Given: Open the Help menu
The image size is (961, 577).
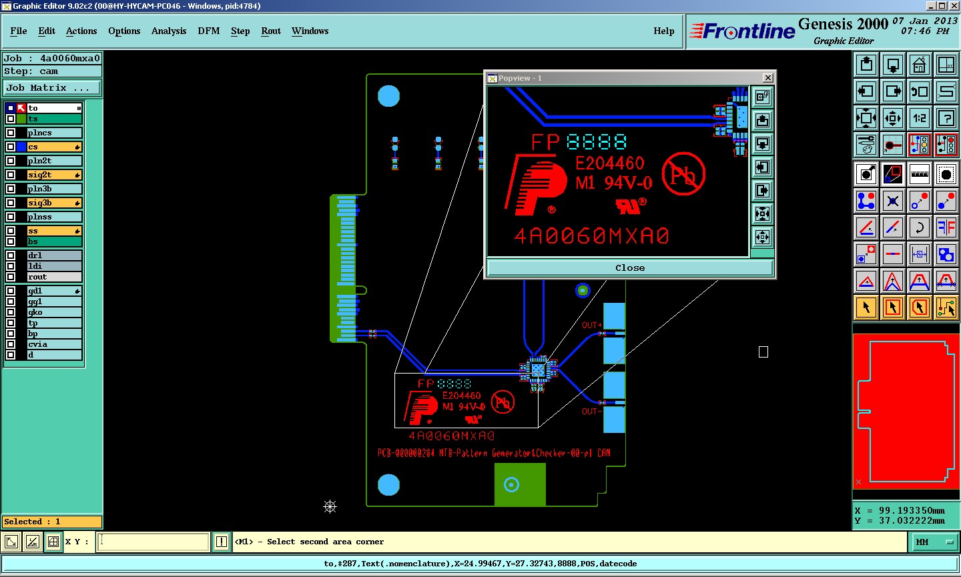Looking at the screenshot, I should pyautogui.click(x=664, y=31).
